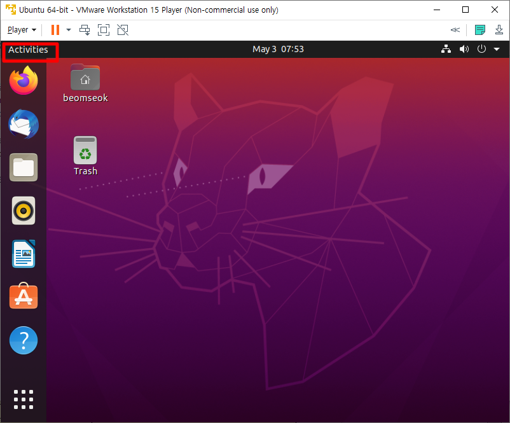Open the wired network status icon

click(446, 49)
